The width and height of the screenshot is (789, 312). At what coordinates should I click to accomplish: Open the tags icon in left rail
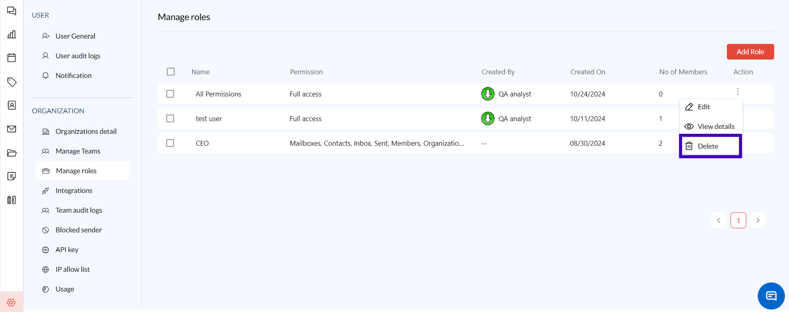pos(12,82)
